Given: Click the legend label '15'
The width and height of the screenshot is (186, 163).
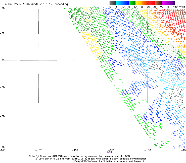Looking at the screenshot, I should point(129,7).
